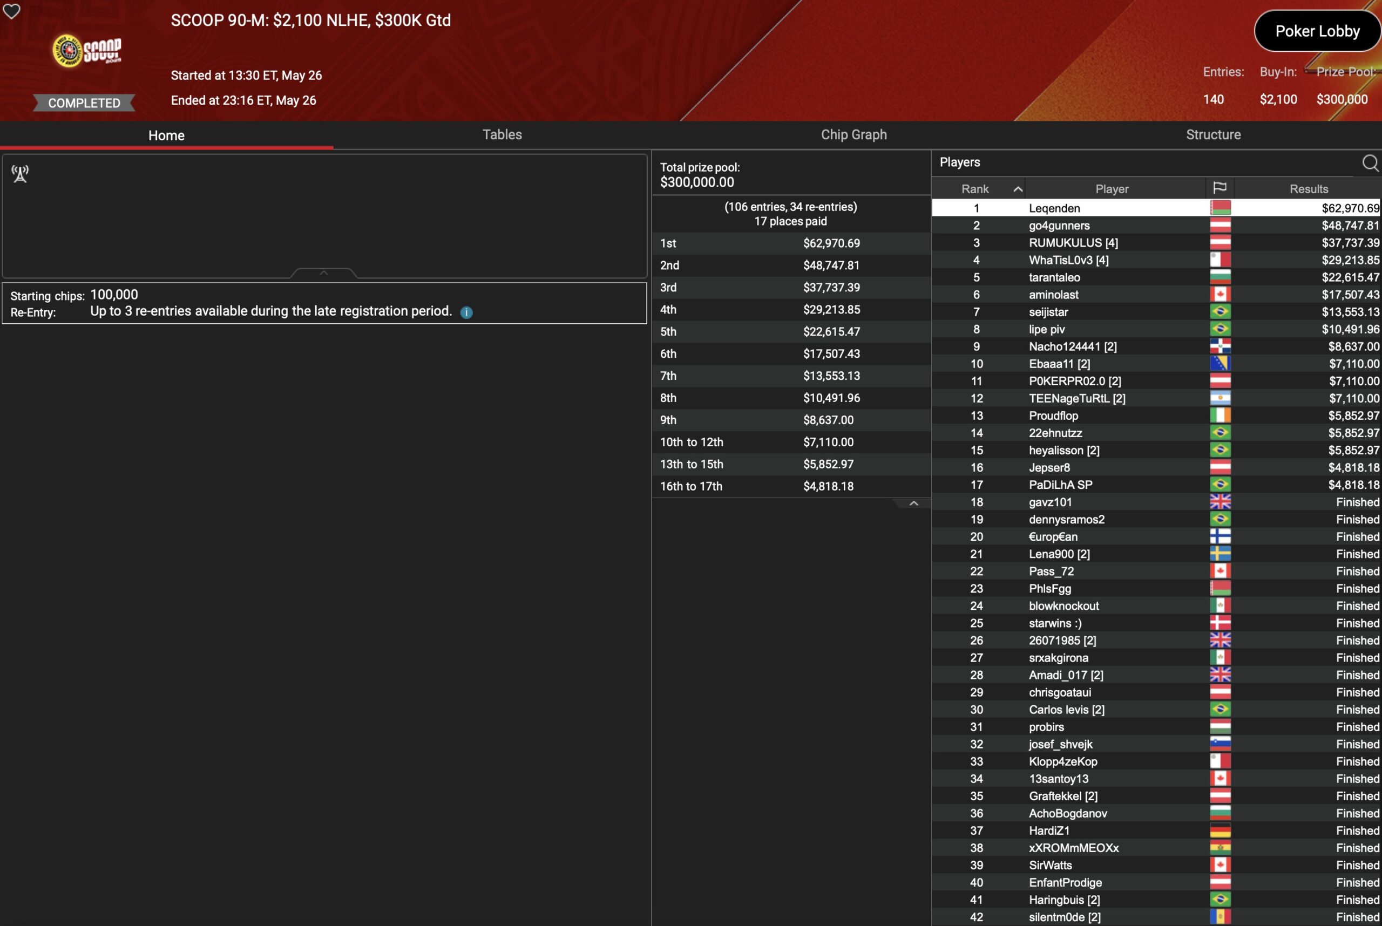
Task: Click tarantaleo's country flag
Action: (1220, 277)
